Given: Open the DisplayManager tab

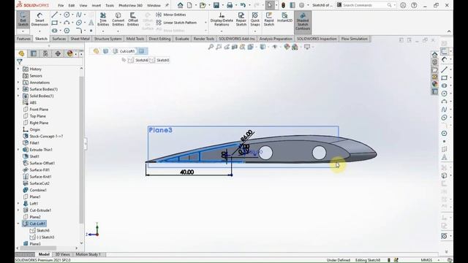Looking at the screenshot, I should [x=70, y=53].
